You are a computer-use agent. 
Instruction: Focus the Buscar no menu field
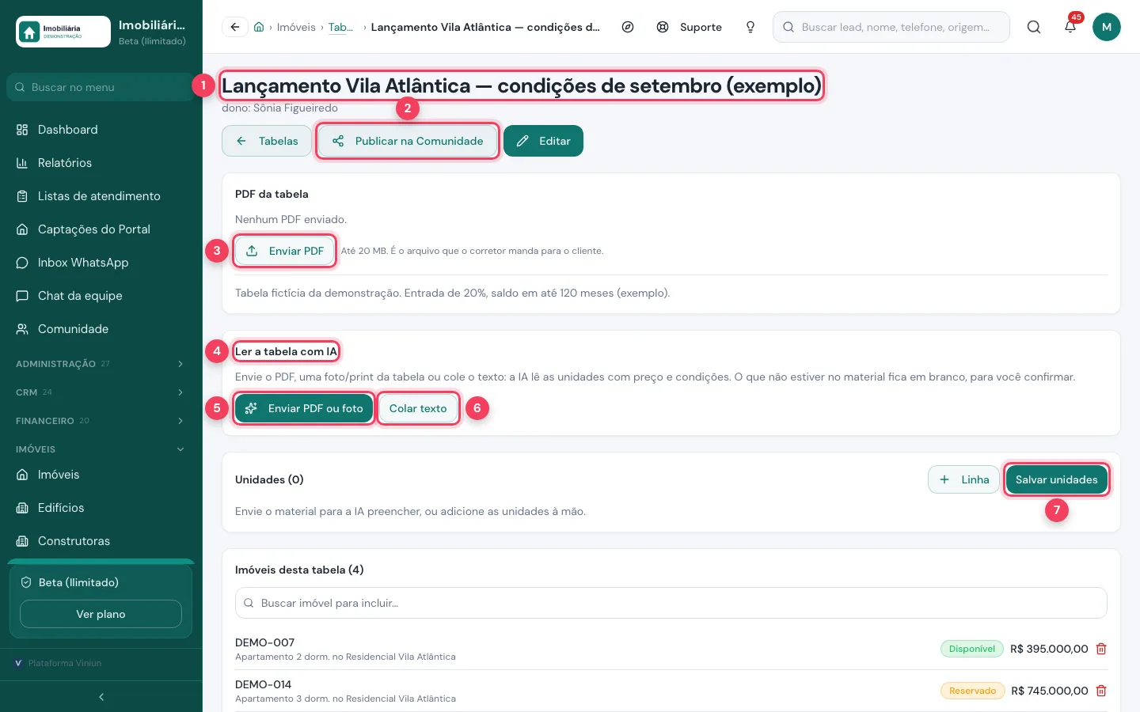click(x=101, y=87)
